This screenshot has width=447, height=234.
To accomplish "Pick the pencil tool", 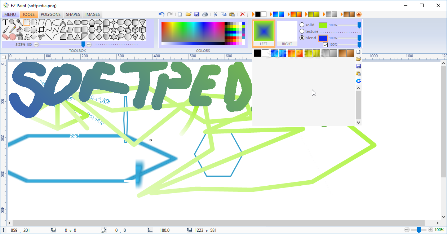I will coord(13,30).
